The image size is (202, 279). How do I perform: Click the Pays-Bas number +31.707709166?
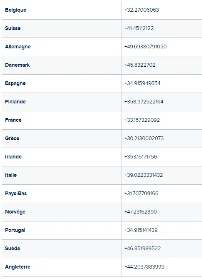click(x=141, y=193)
